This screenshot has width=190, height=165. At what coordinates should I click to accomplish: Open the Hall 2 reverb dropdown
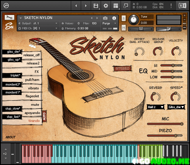click(155, 107)
